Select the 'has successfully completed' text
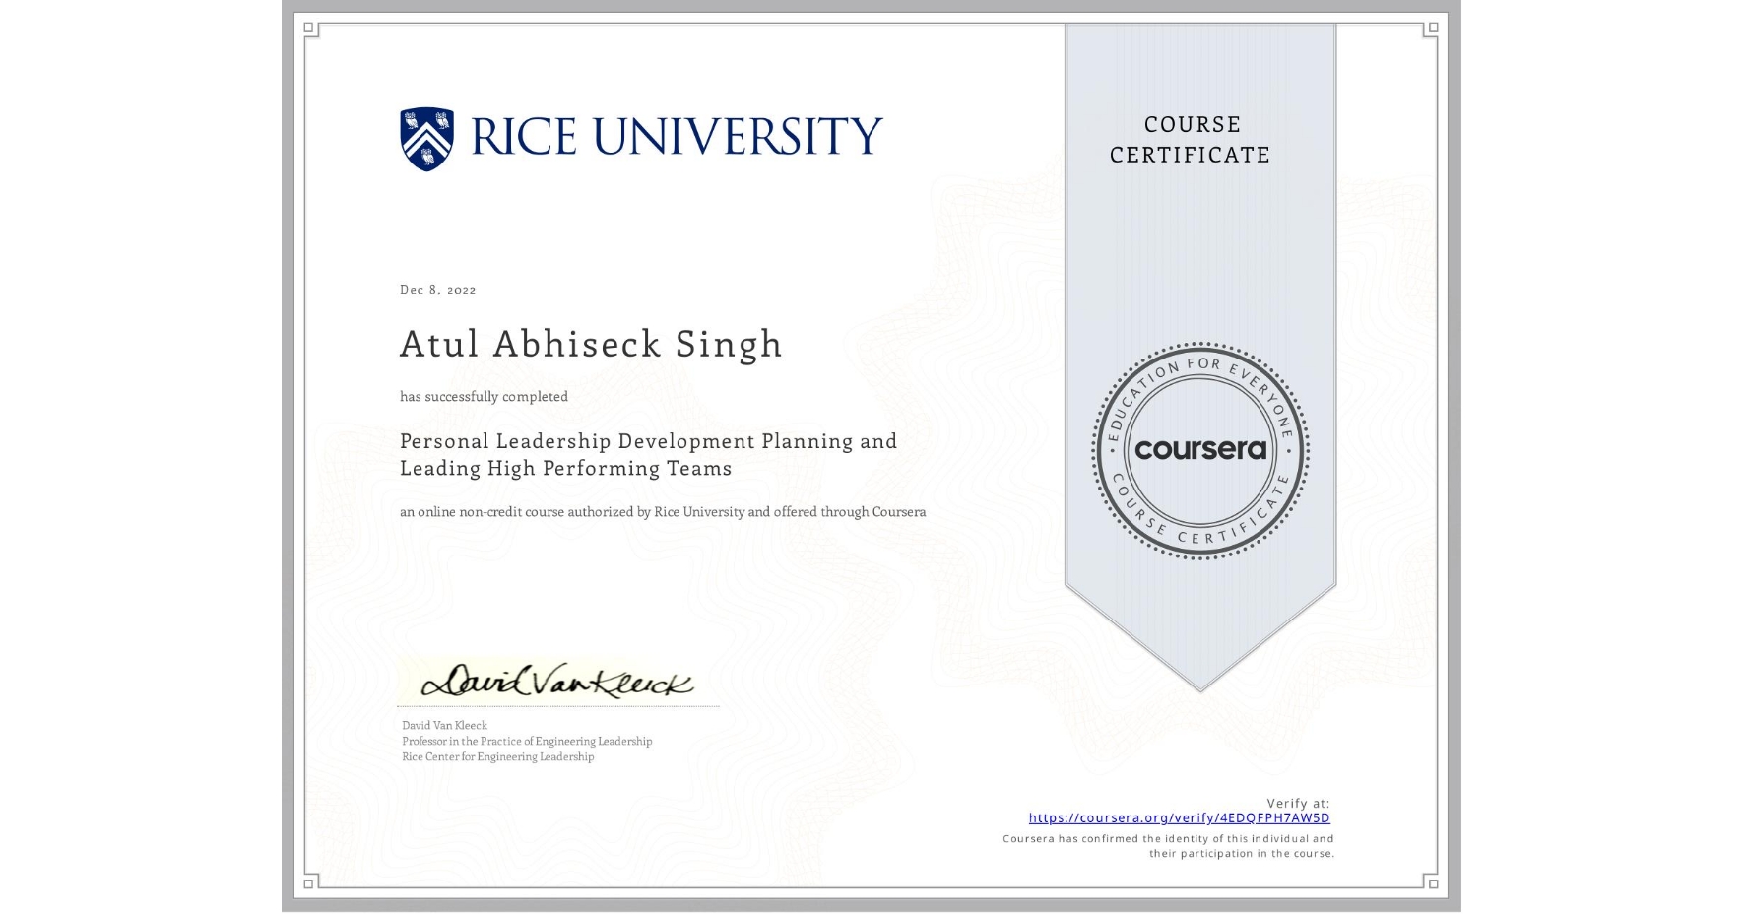Viewport: 1745px width, 914px height. [484, 396]
